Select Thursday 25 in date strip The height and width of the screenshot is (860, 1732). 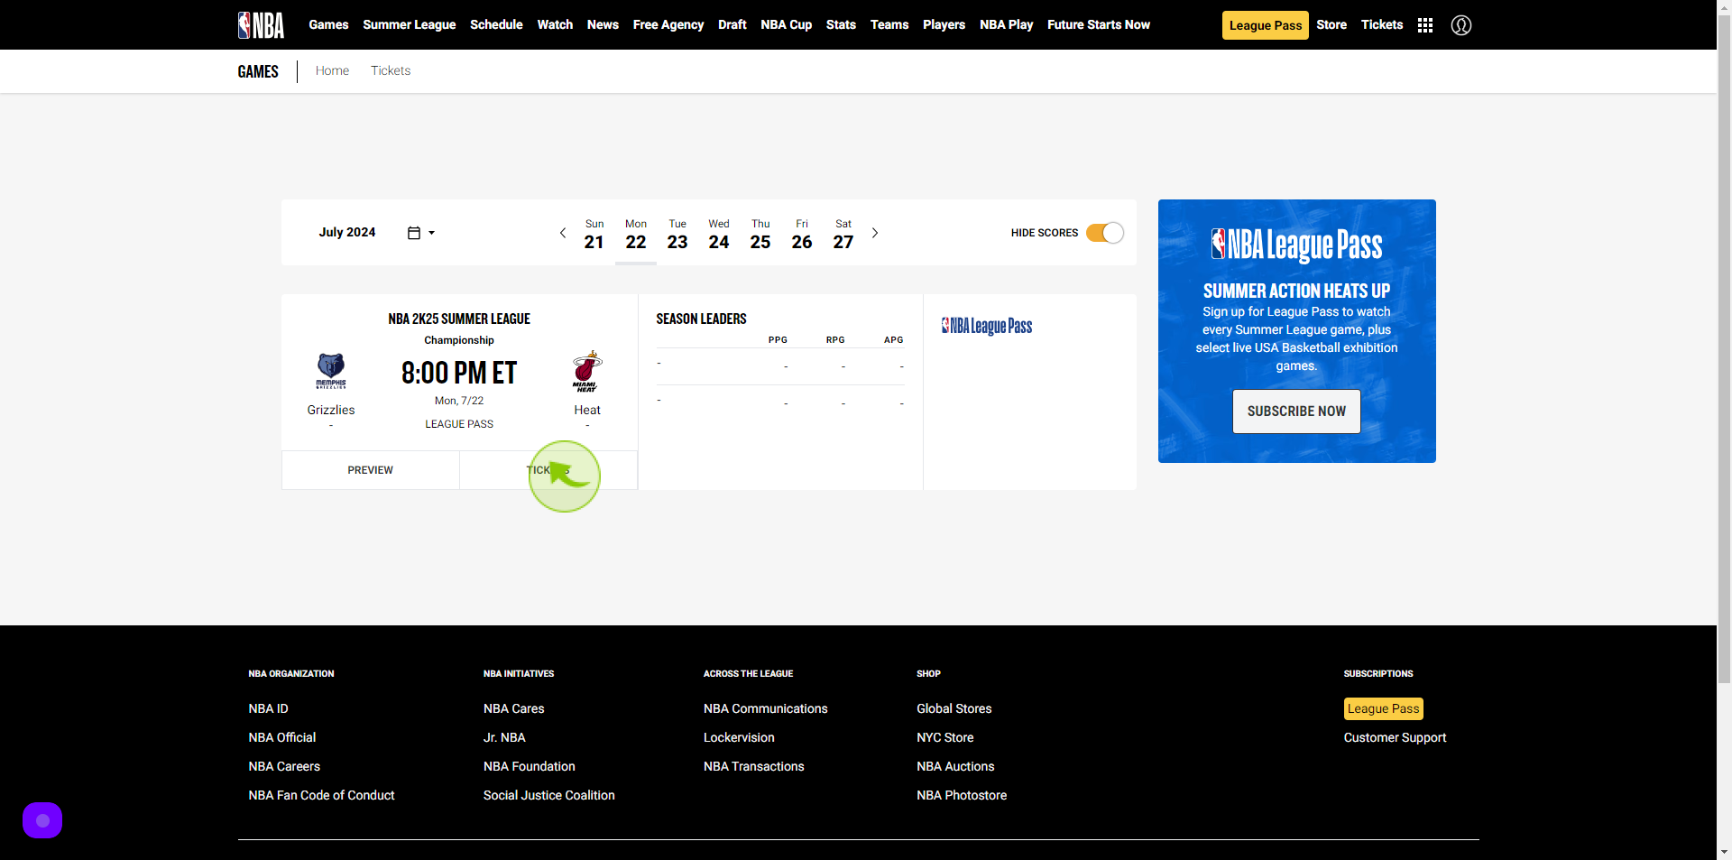pos(760,235)
